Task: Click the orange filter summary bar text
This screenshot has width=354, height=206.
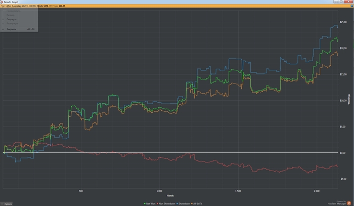Action: tap(33, 6)
